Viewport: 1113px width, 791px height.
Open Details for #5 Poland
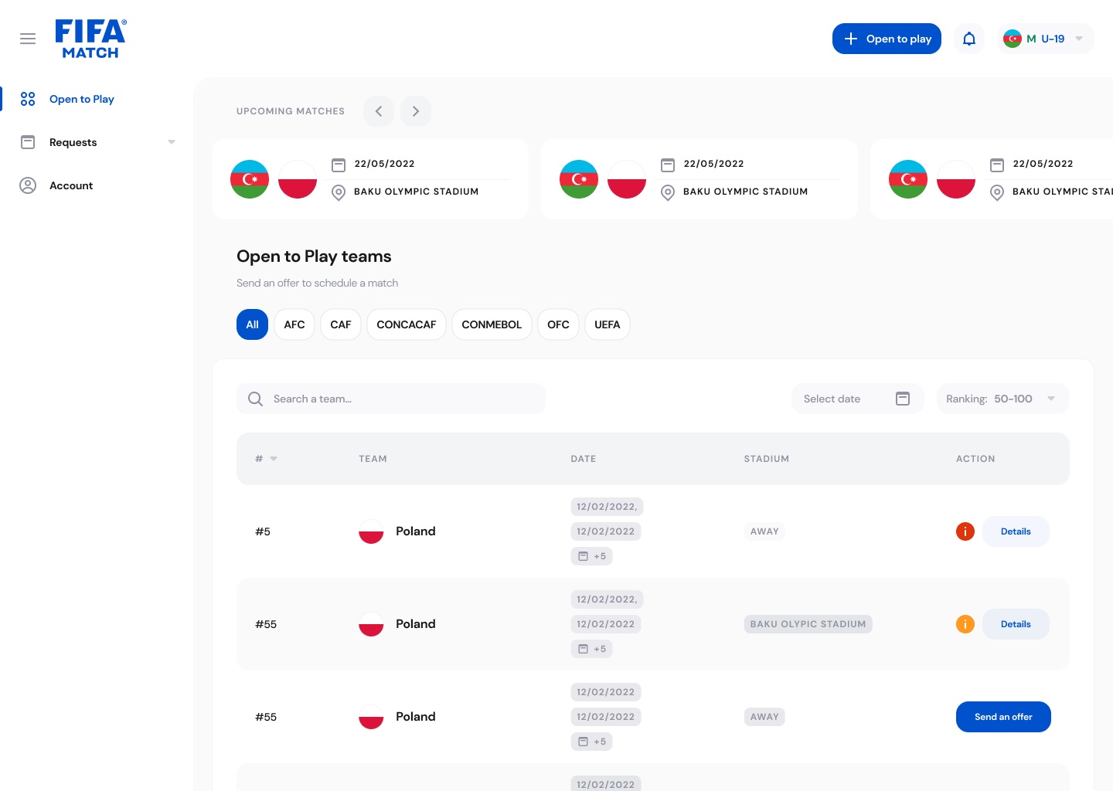(1016, 531)
